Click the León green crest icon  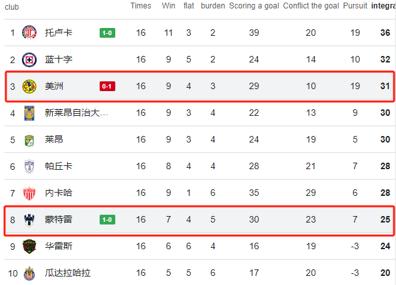[x=29, y=140]
